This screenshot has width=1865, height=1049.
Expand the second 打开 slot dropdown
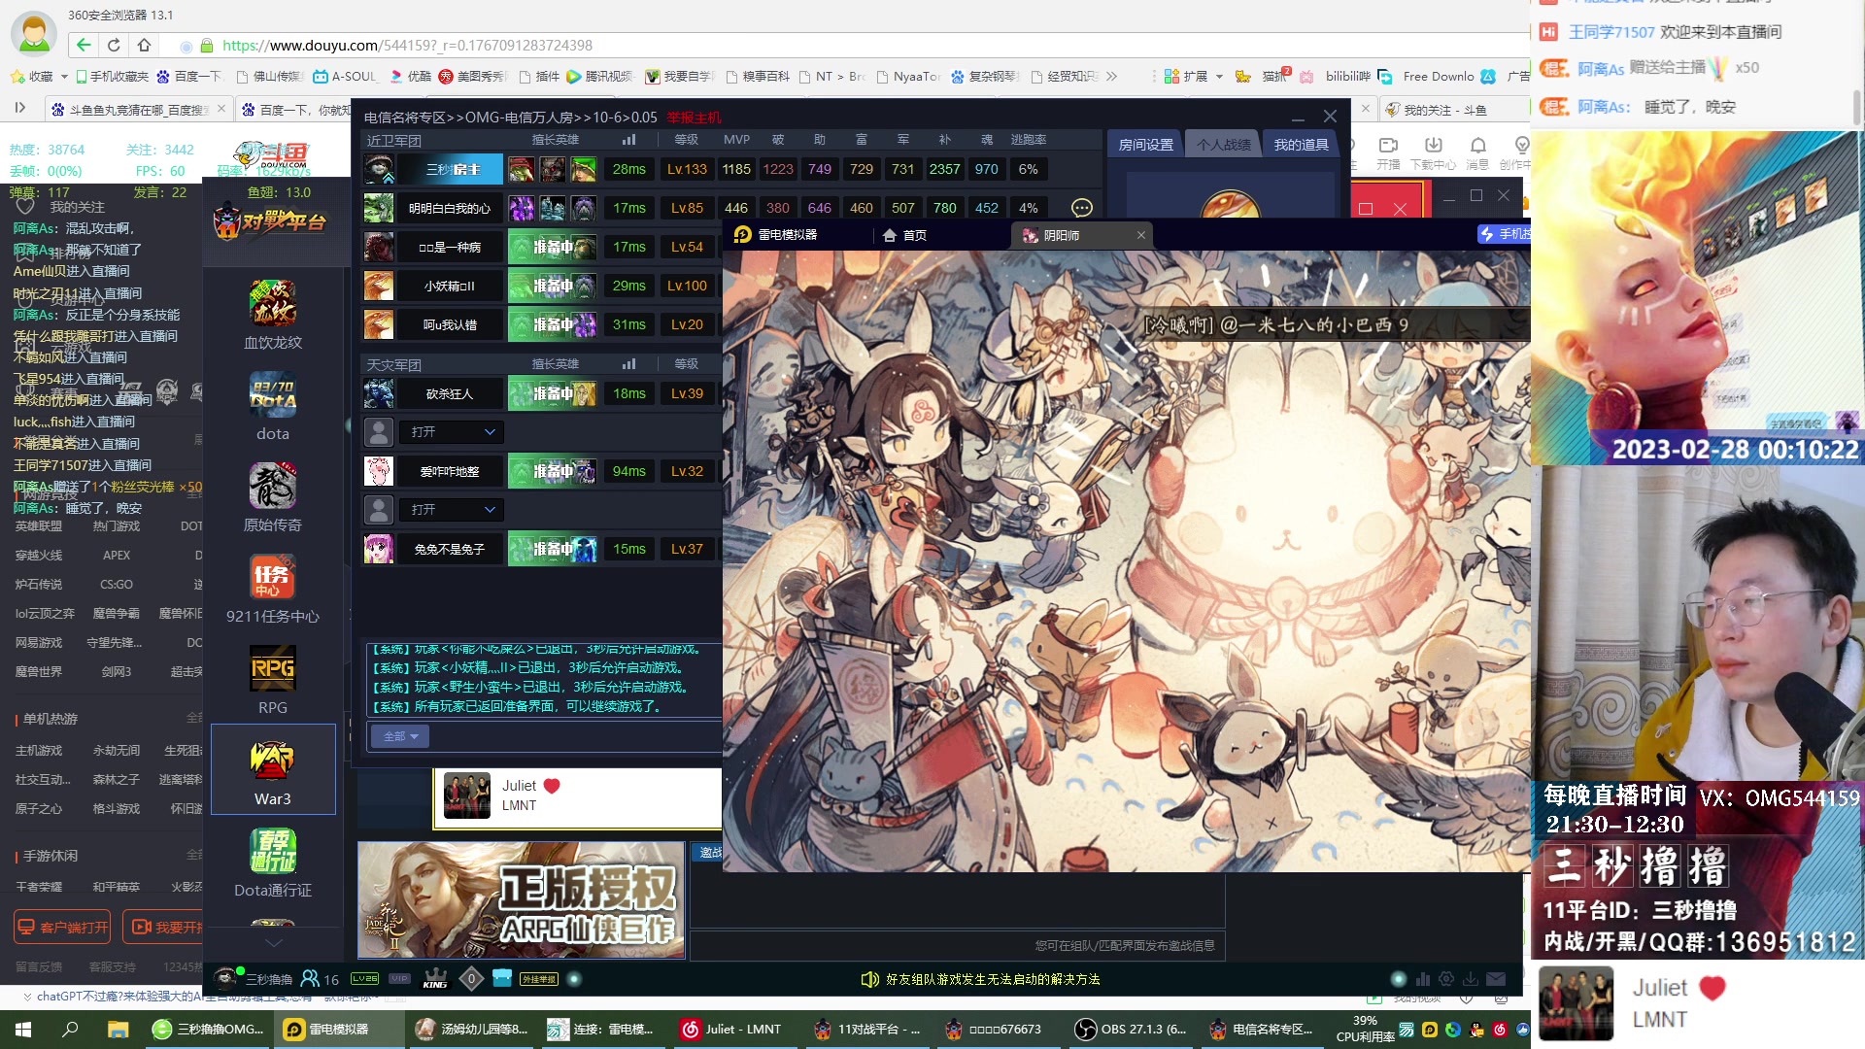click(x=490, y=509)
